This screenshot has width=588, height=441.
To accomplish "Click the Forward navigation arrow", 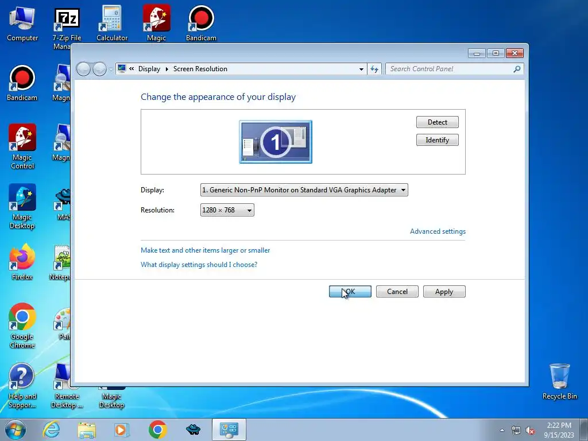I will [x=99, y=69].
